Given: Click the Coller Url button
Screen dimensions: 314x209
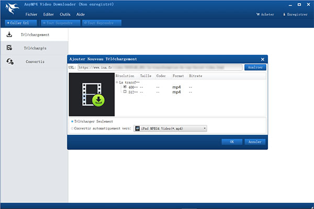Looking at the screenshot, I should pos(21,23).
